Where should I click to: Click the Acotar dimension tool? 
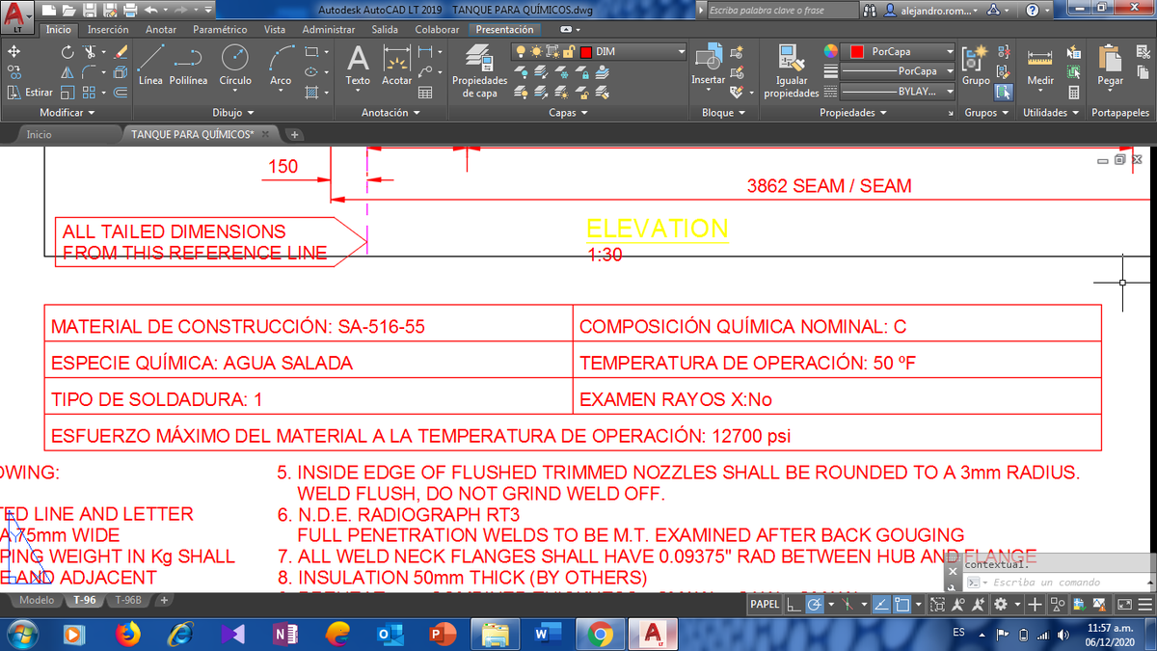396,65
